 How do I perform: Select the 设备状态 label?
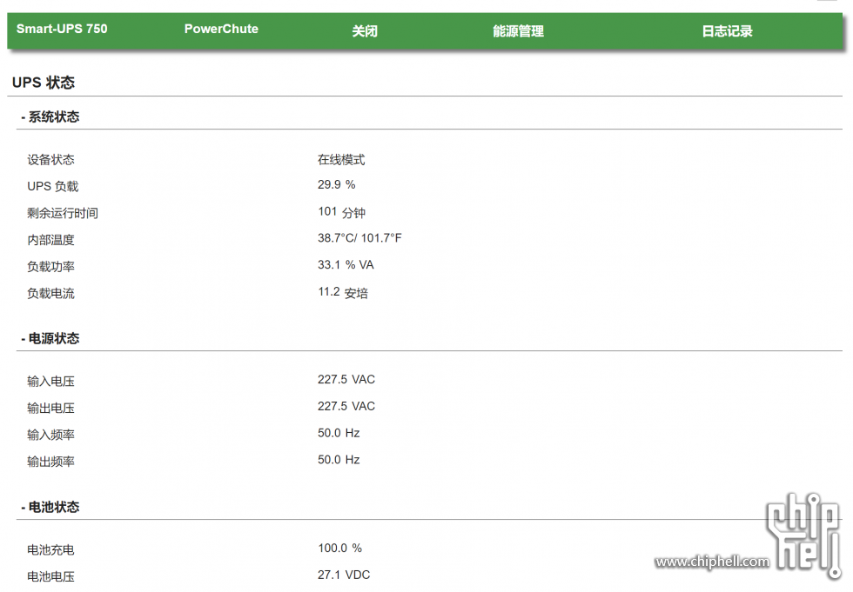pos(50,160)
